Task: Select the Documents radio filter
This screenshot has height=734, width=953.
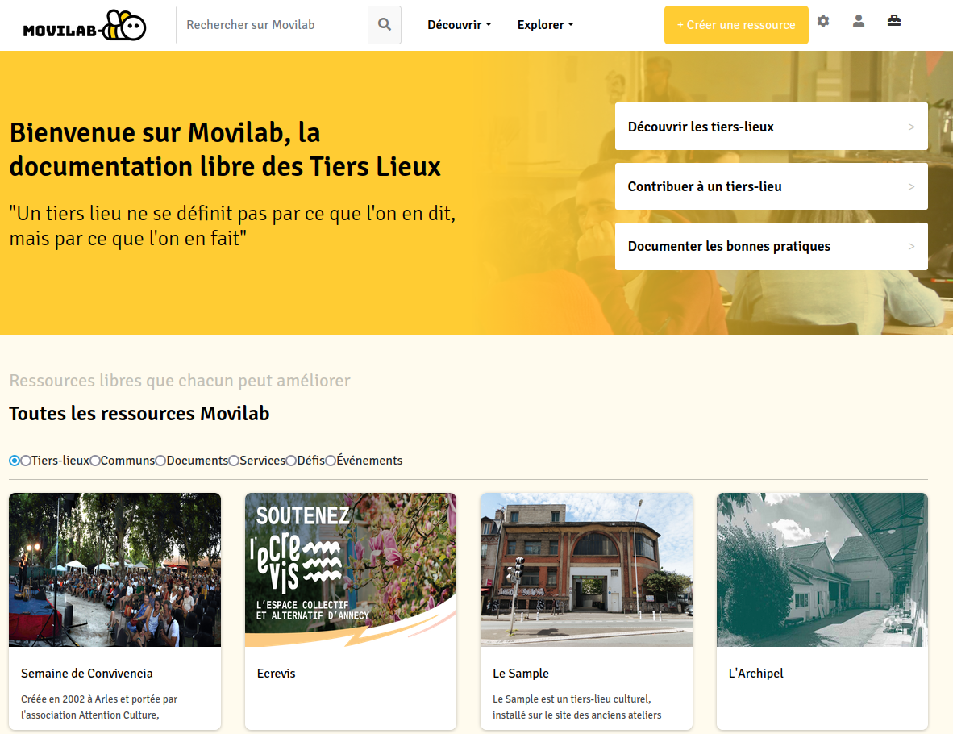Action: (x=160, y=461)
